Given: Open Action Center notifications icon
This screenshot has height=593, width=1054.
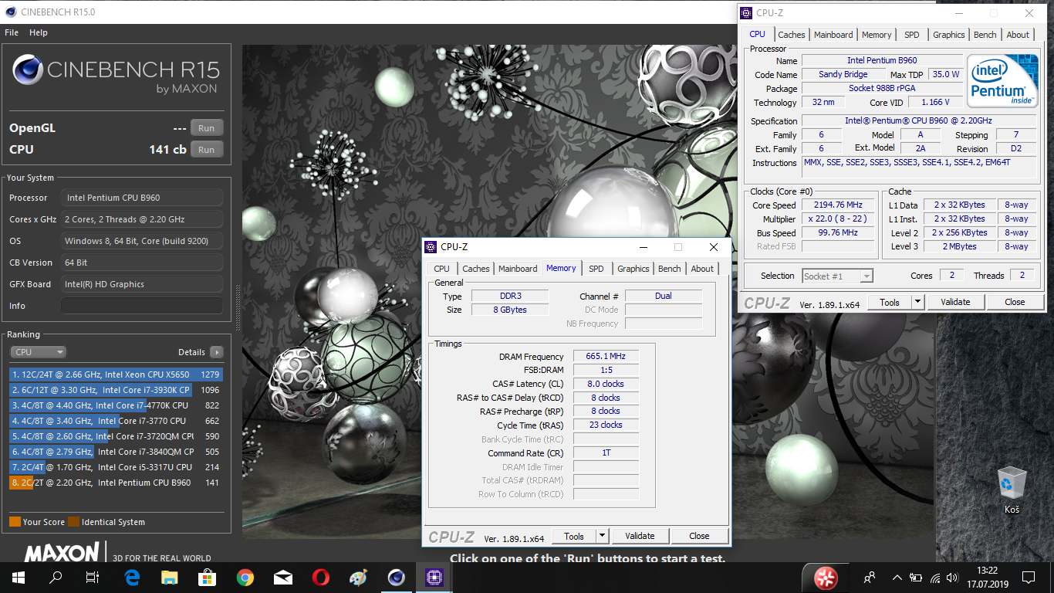Looking at the screenshot, I should (1028, 578).
